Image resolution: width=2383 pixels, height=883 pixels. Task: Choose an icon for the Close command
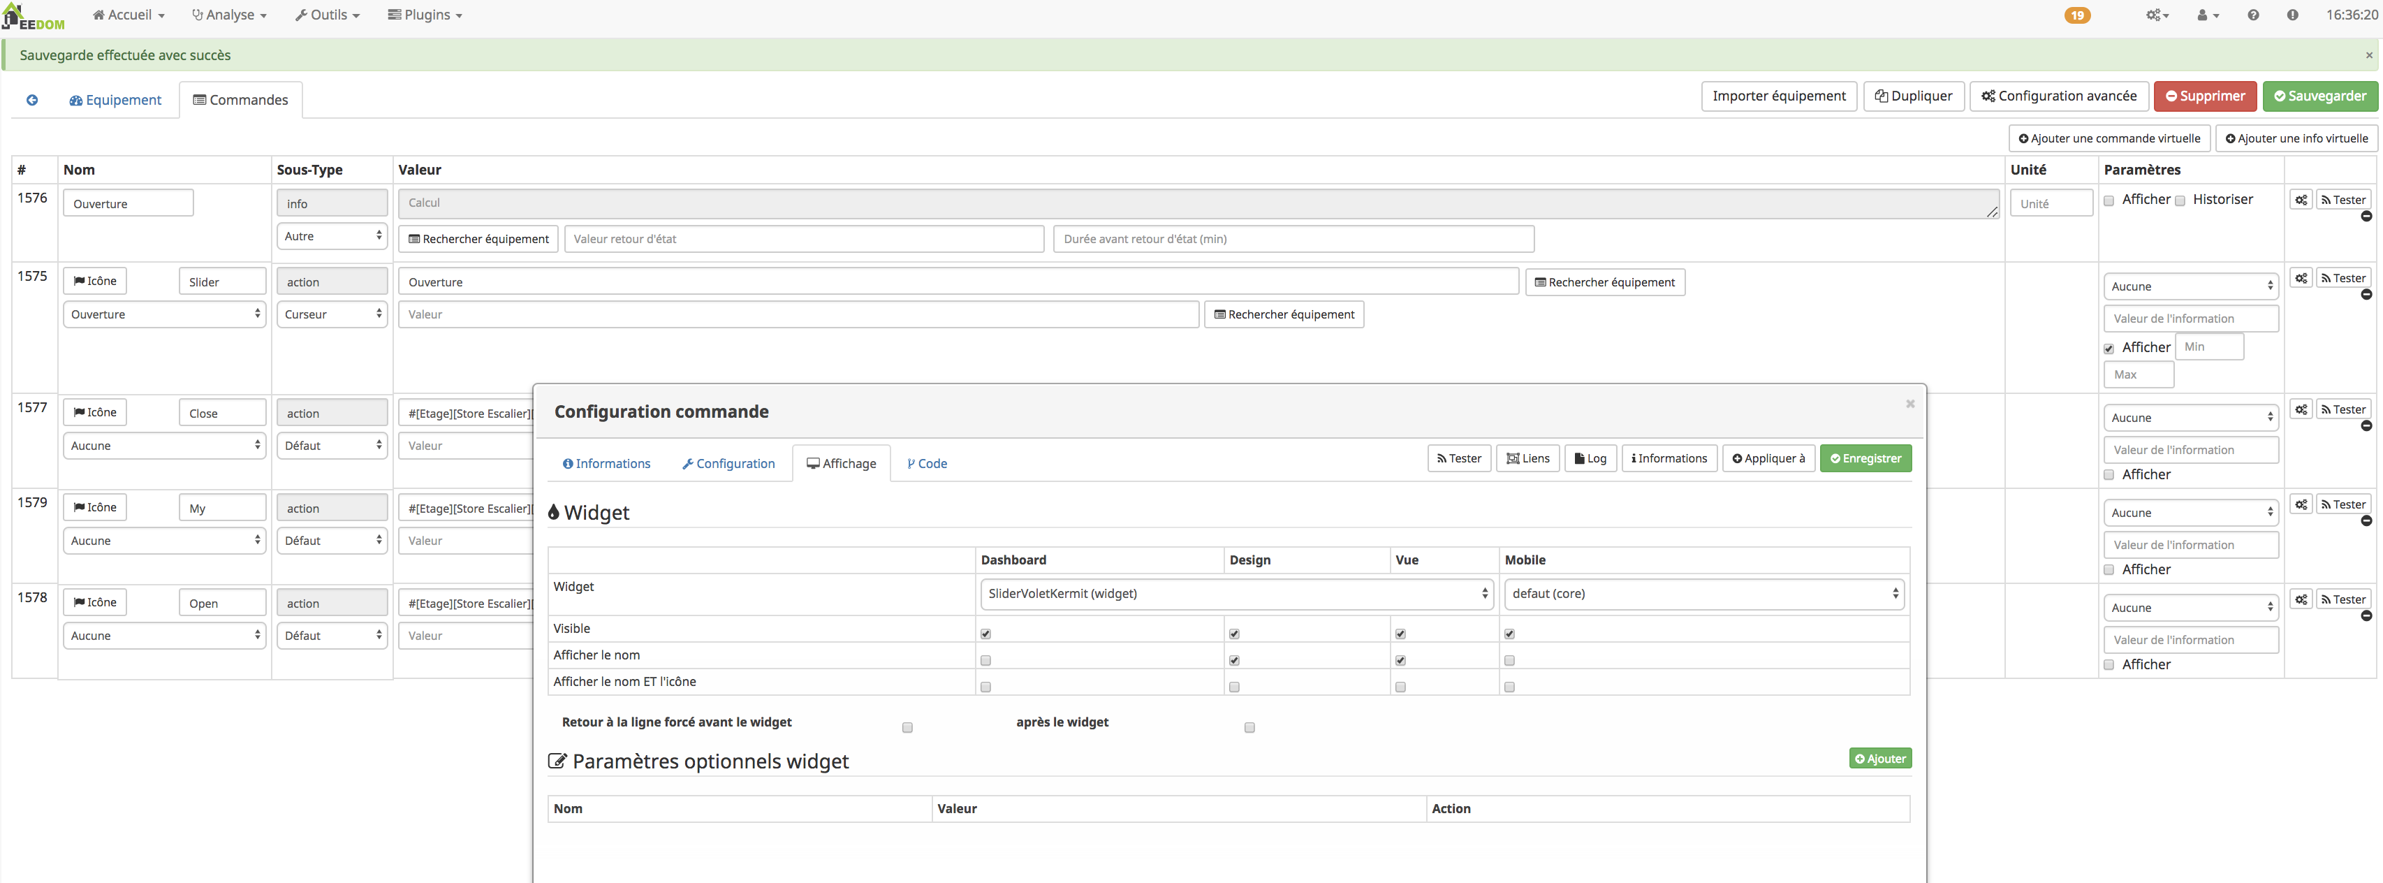click(x=95, y=413)
